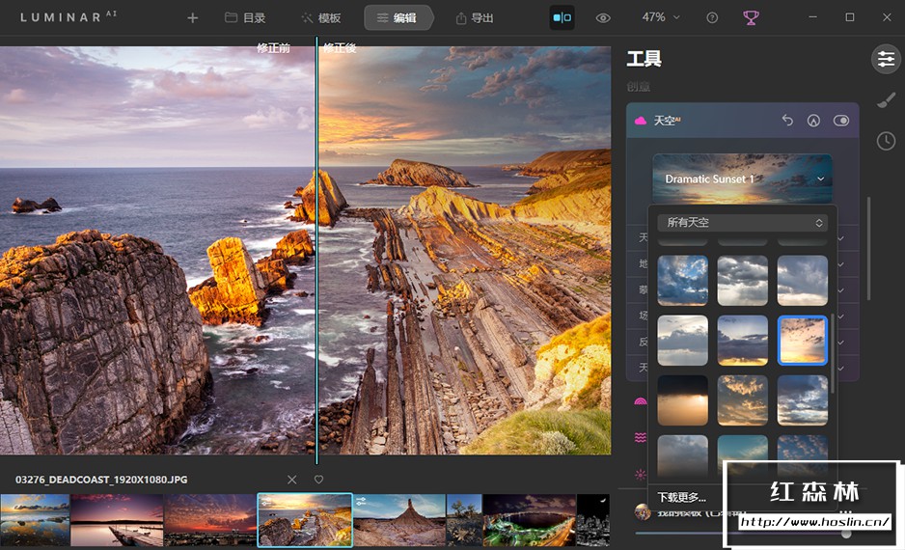
Task: Open the help question mark icon
Action: [712, 18]
